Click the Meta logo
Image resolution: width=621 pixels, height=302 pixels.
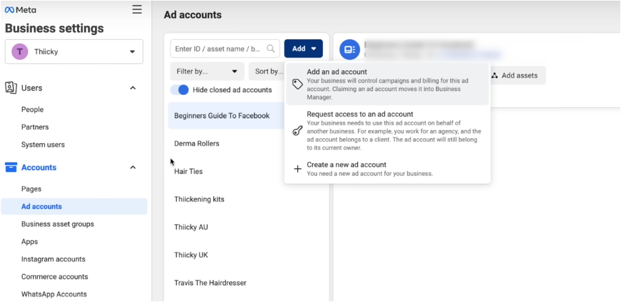tap(20, 10)
